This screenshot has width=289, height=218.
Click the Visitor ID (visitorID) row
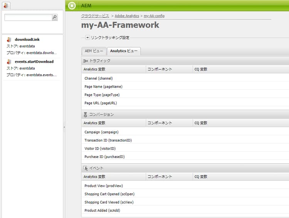(185, 149)
